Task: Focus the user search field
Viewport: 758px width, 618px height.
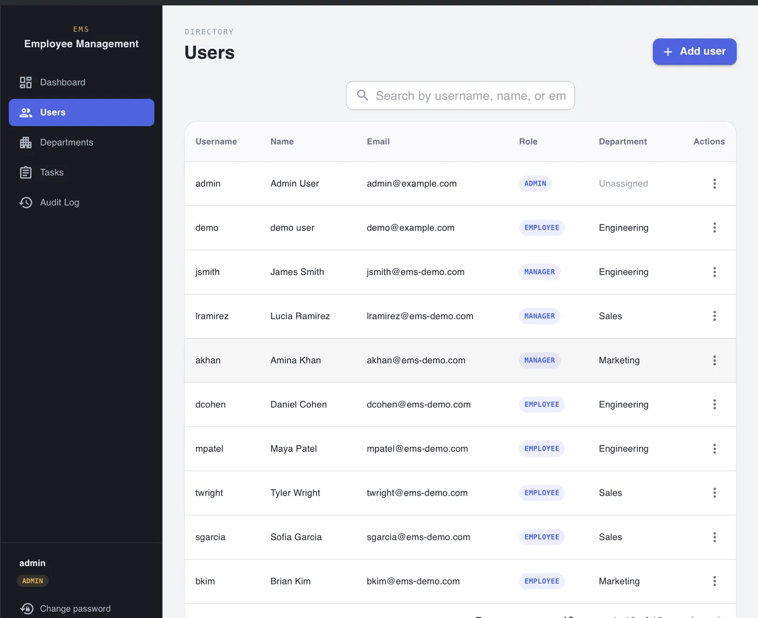Action: point(460,95)
